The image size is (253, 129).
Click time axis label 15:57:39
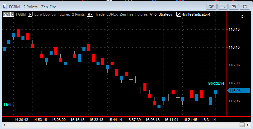point(134,120)
